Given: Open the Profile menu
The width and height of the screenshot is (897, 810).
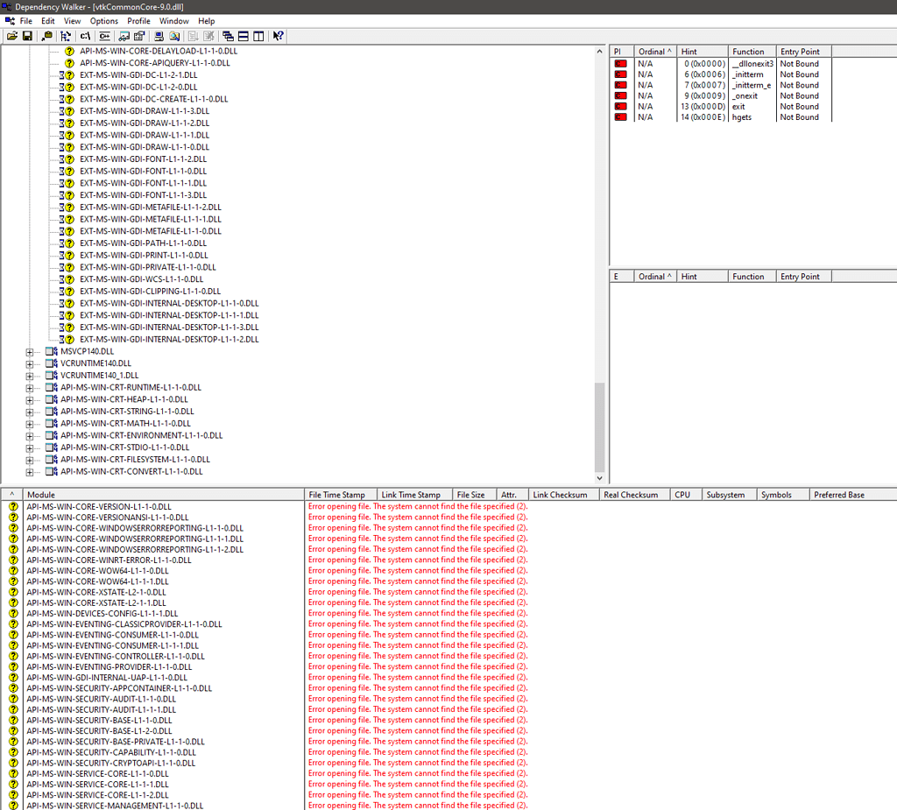Looking at the screenshot, I should point(138,21).
